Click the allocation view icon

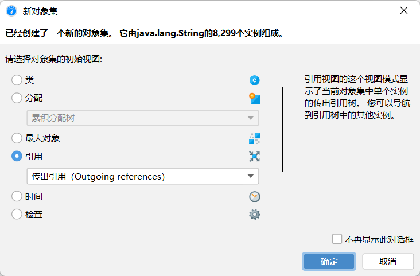[255, 98]
